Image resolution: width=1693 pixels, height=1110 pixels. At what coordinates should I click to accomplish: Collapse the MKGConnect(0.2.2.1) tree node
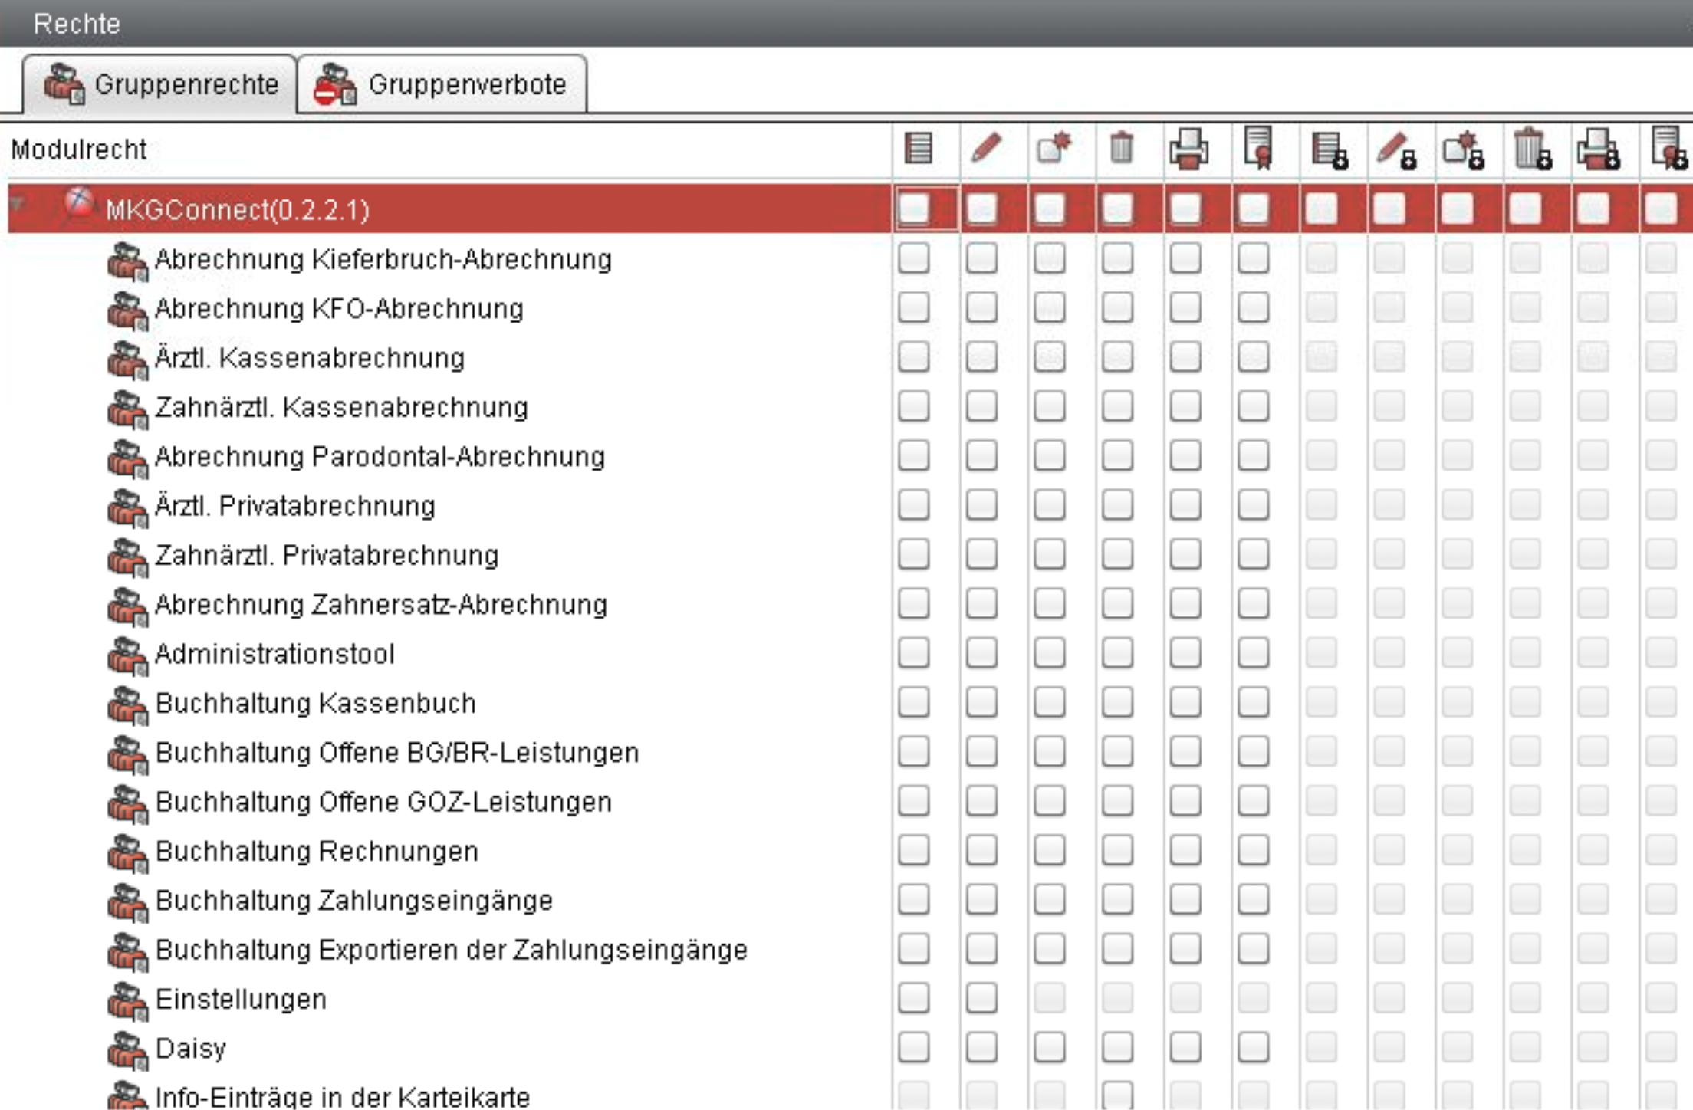[x=18, y=204]
